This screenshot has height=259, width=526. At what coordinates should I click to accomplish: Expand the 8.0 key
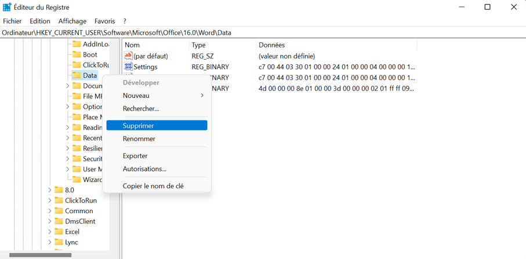point(50,190)
